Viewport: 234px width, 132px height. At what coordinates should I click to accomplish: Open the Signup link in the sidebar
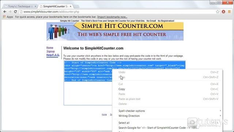pyautogui.click(x=50, y=51)
